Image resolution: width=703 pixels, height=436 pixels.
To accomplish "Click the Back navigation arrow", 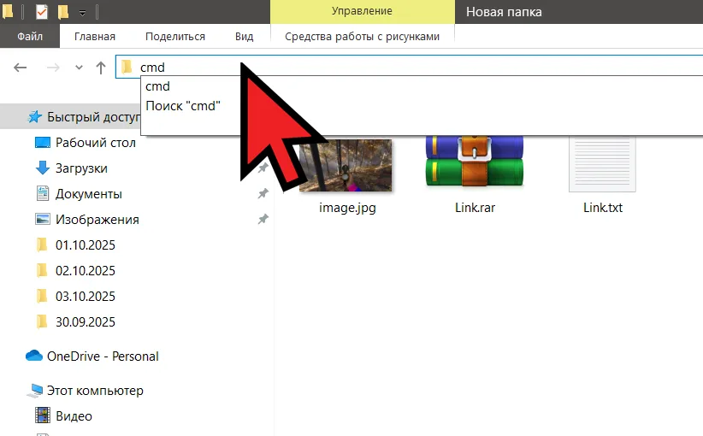I will tap(21, 68).
